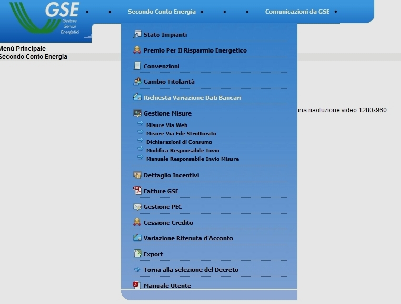Choose Richiesta Variazione Dati Bancari
The width and height of the screenshot is (401, 304).
click(x=192, y=98)
